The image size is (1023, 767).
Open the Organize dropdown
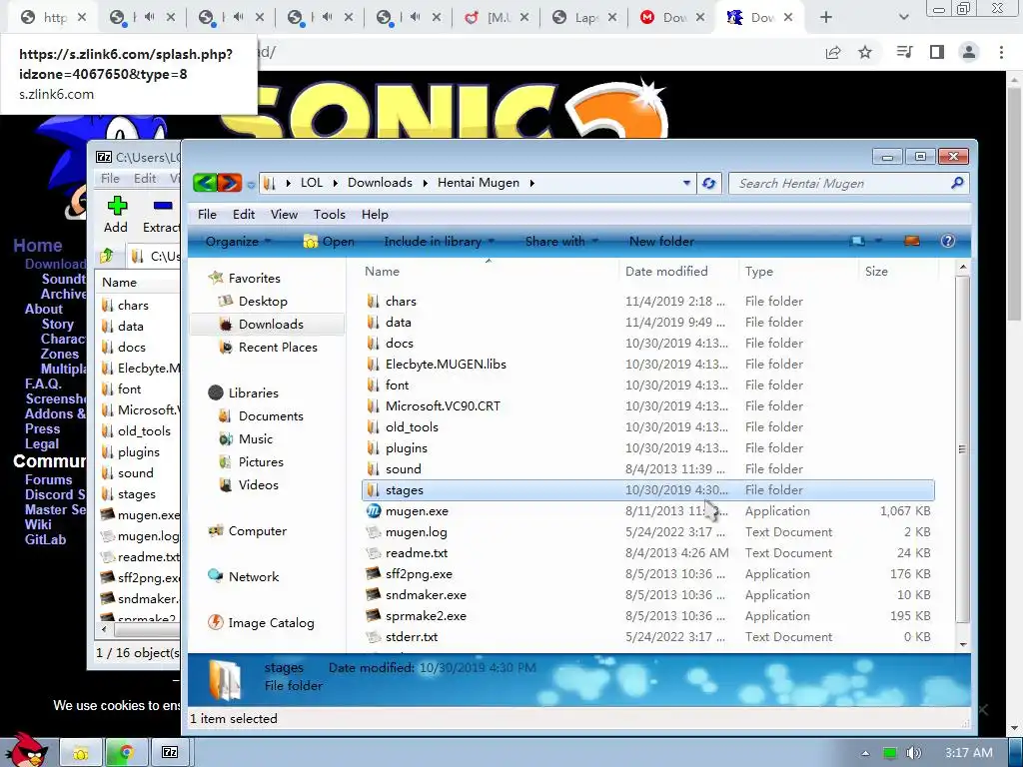[x=238, y=242]
